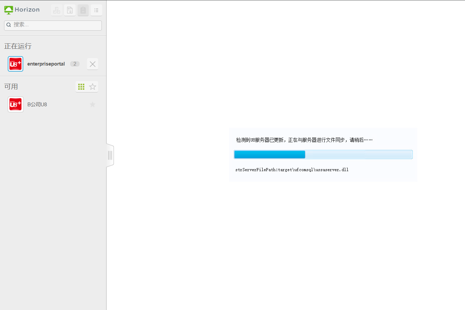Click the magnifier icon in search box
Image resolution: width=465 pixels, height=310 pixels.
click(x=9, y=25)
